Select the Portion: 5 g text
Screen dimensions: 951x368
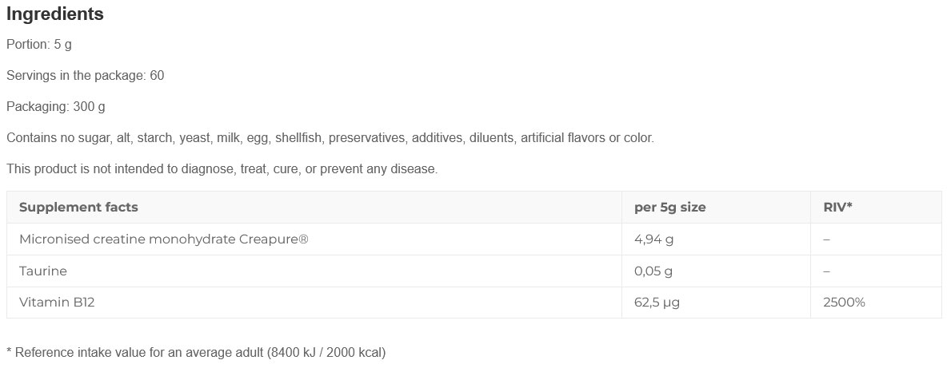tap(39, 45)
